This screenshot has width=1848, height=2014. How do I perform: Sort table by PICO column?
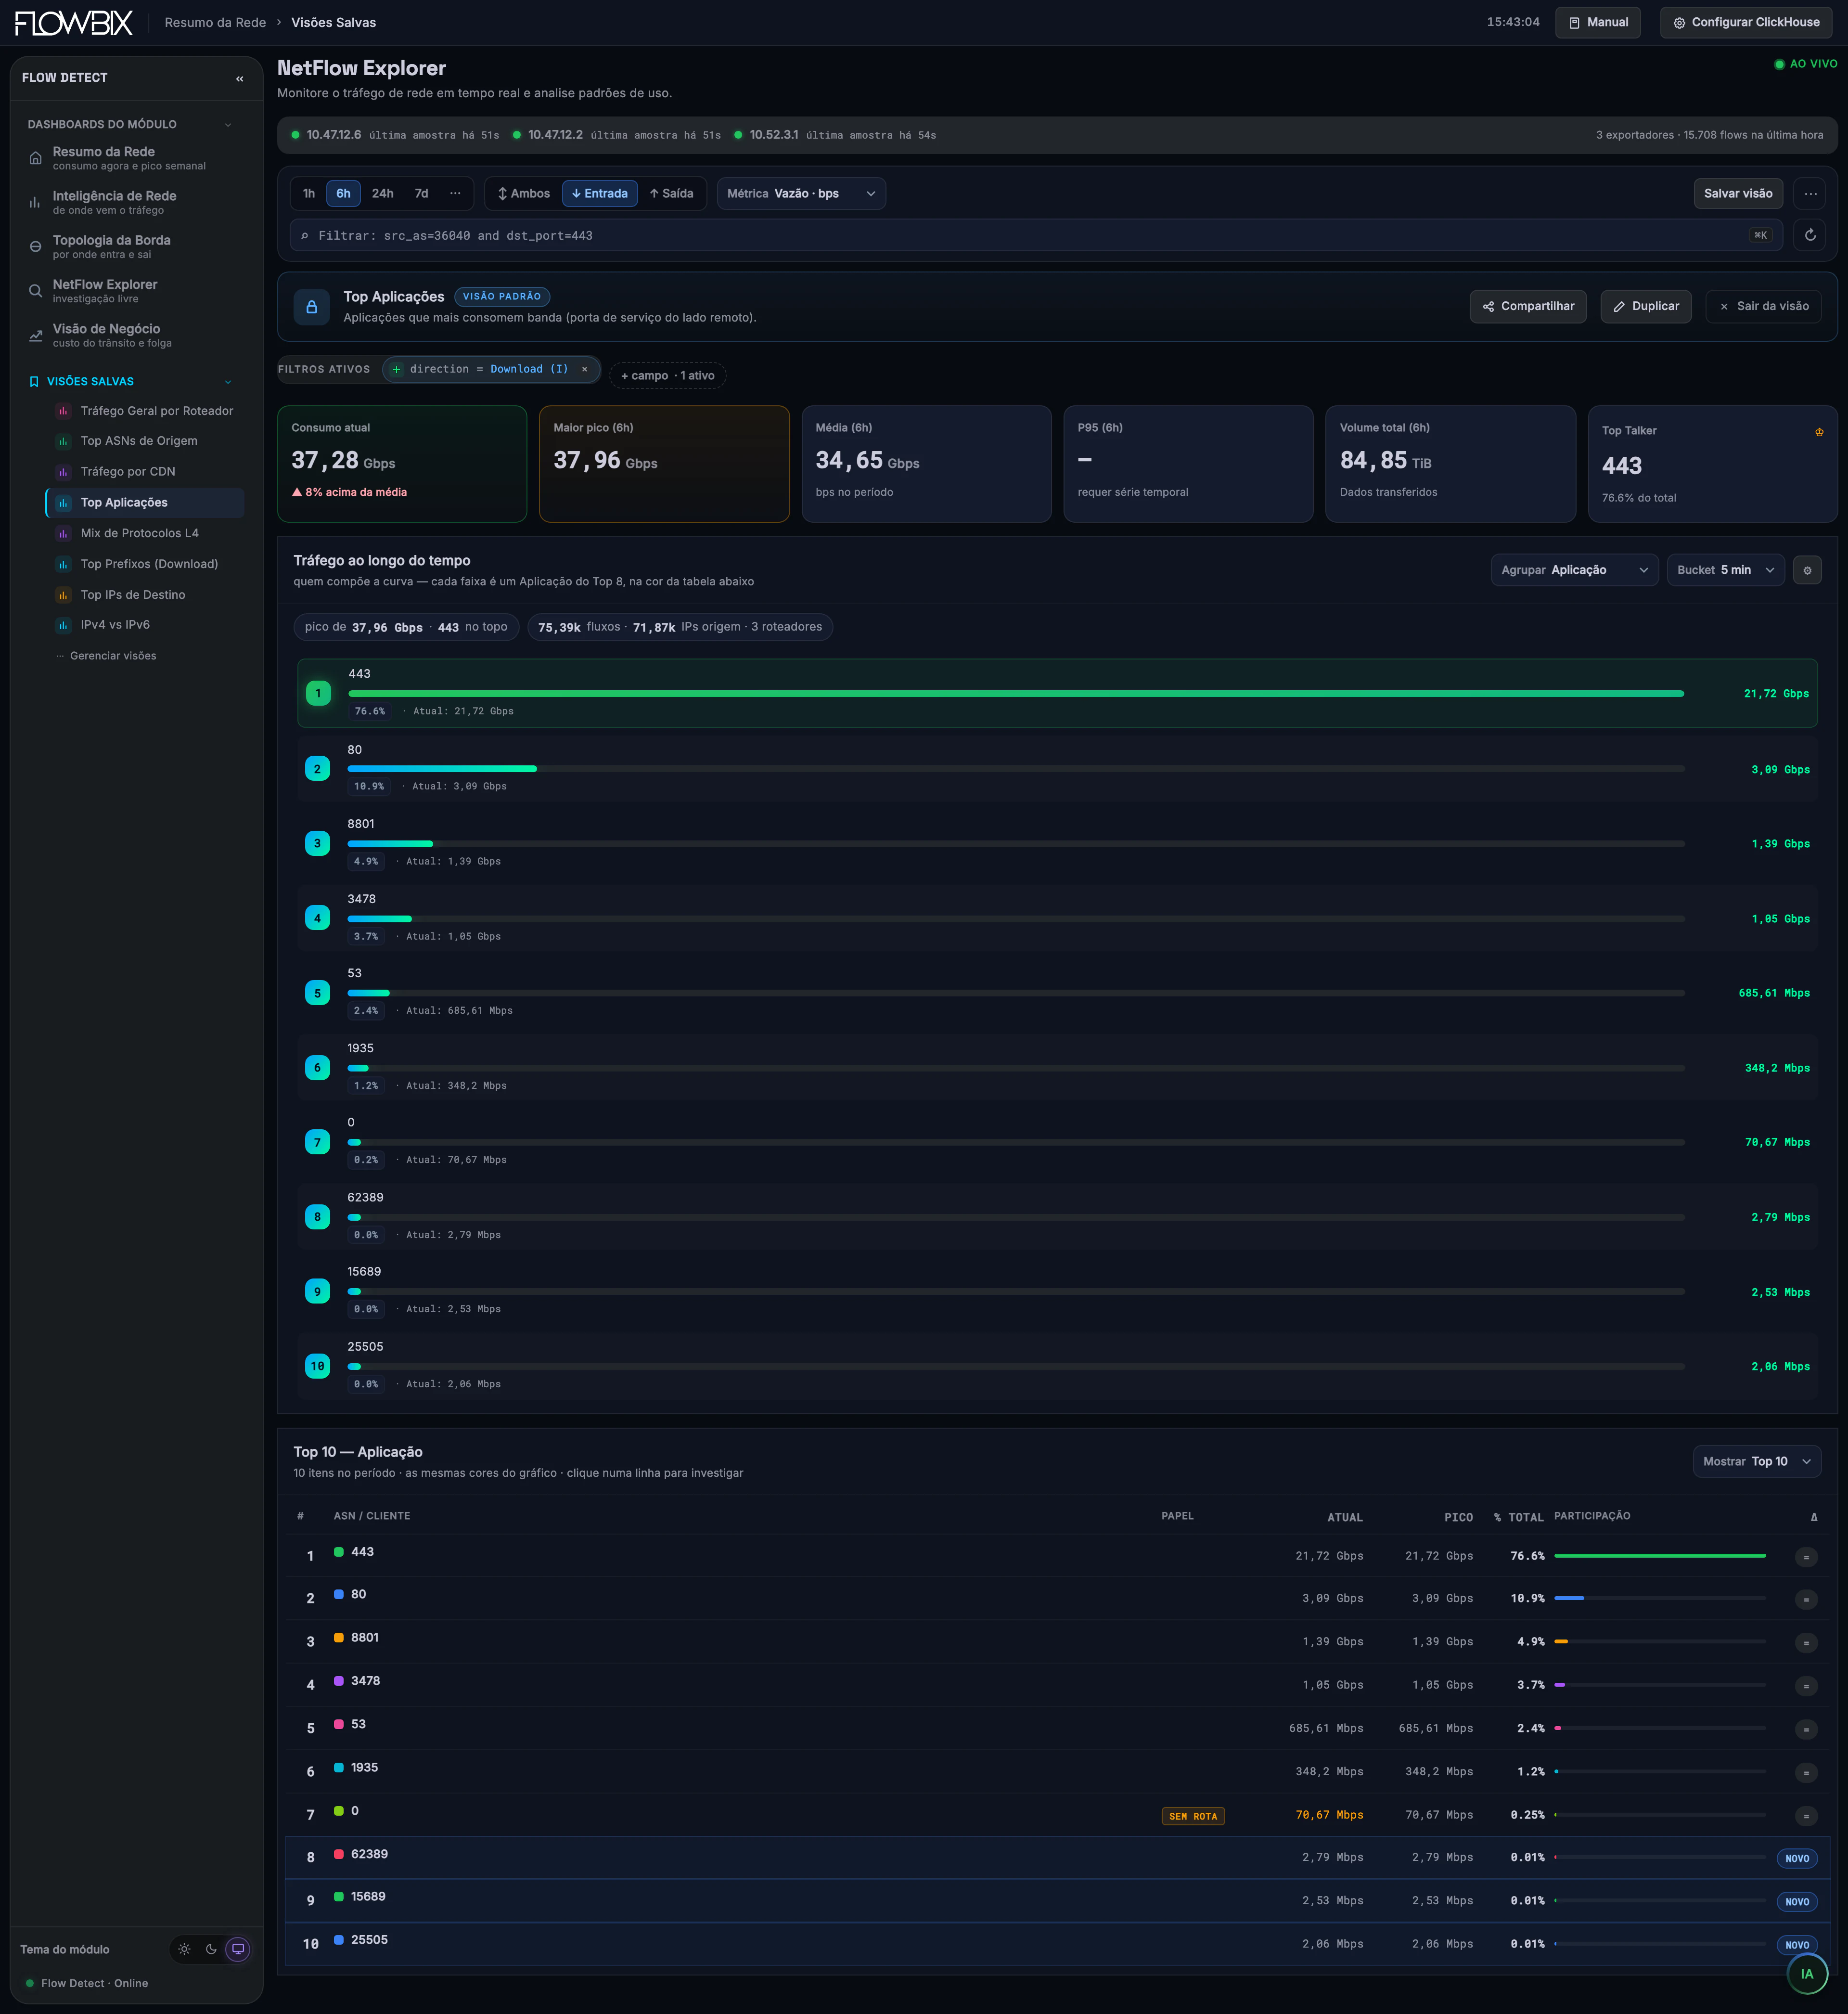pos(1458,1517)
